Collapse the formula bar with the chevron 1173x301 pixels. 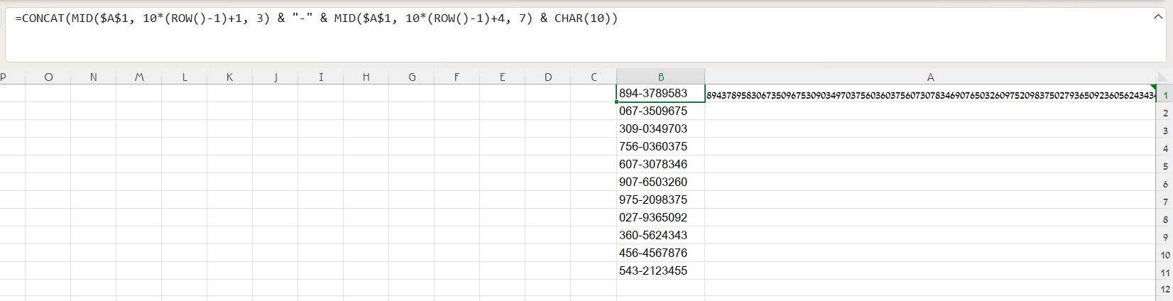[1158, 16]
